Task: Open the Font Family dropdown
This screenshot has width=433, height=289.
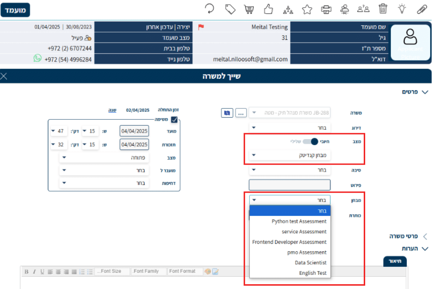Action: click(149, 271)
